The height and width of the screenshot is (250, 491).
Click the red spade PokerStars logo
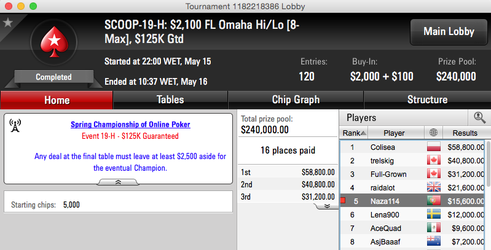pyautogui.click(x=54, y=42)
